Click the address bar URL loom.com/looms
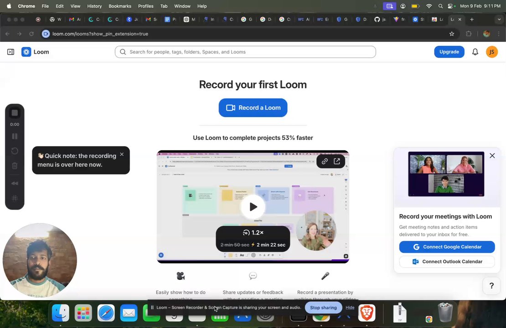 (100, 34)
